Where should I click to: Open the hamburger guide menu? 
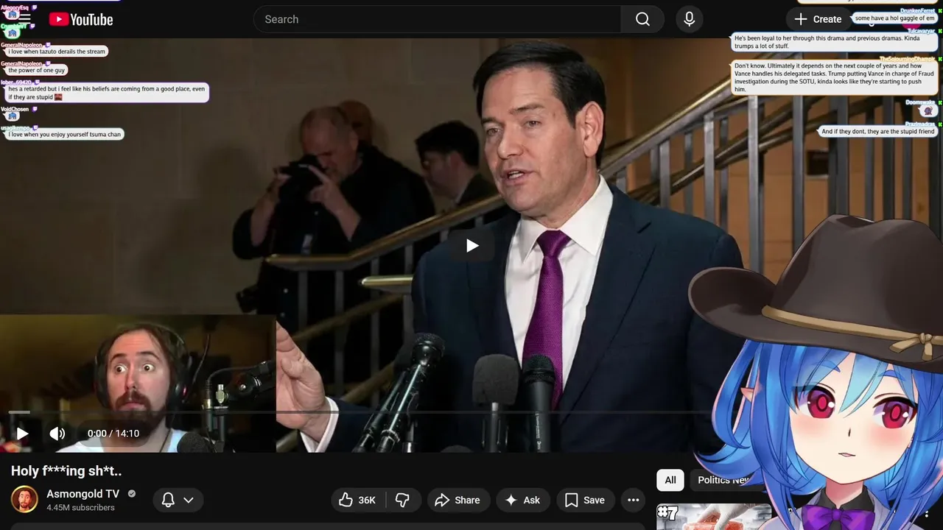[x=24, y=19]
